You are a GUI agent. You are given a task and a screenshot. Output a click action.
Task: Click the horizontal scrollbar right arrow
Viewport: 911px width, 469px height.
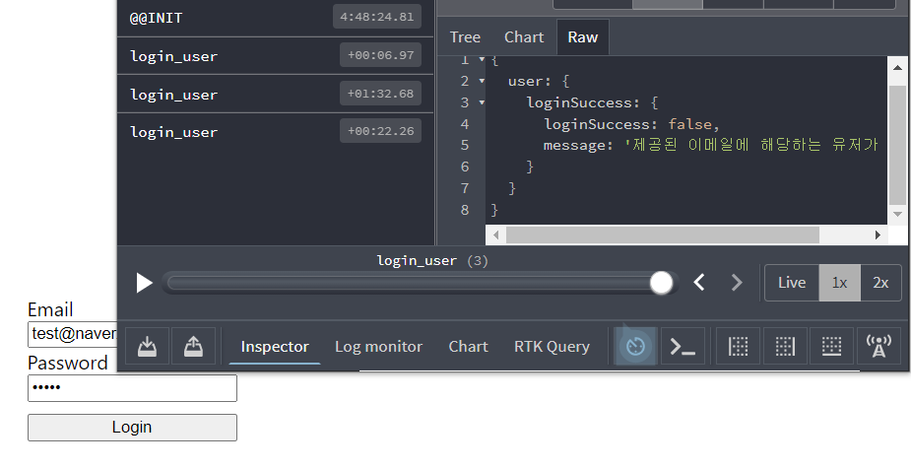tap(878, 234)
